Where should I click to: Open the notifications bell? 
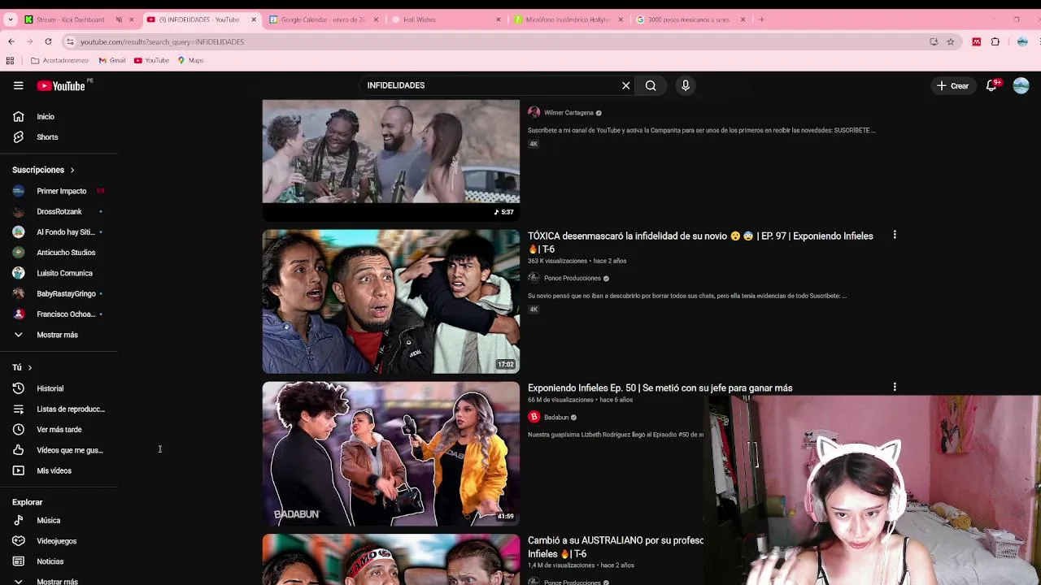[x=992, y=85]
